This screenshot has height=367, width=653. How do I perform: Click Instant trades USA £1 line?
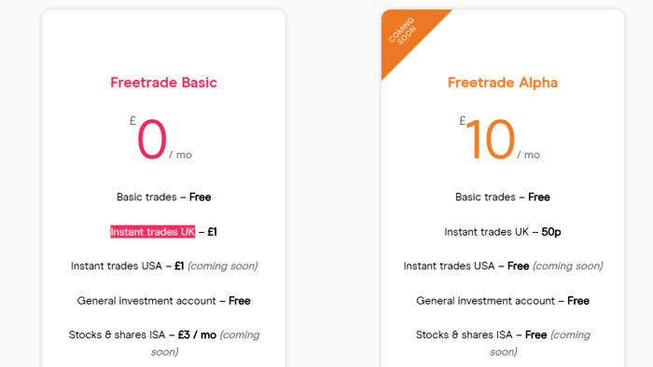(x=164, y=266)
